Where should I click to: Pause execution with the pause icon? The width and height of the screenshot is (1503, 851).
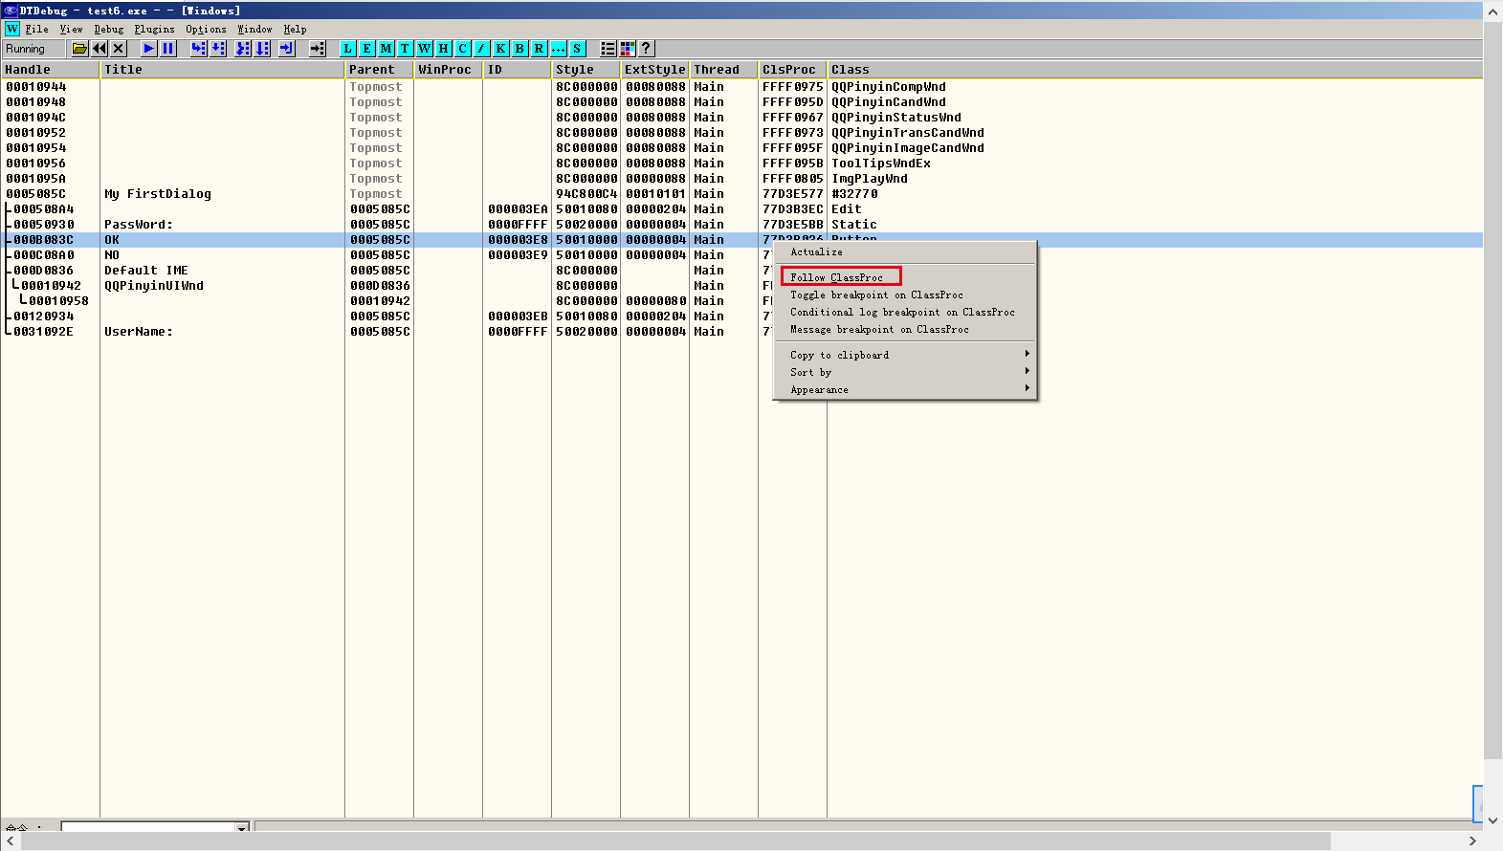[168, 49]
